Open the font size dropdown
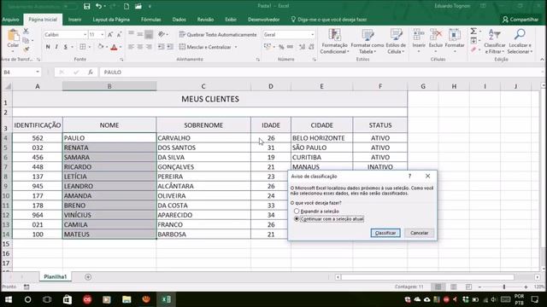The image size is (547, 307). (x=103, y=34)
